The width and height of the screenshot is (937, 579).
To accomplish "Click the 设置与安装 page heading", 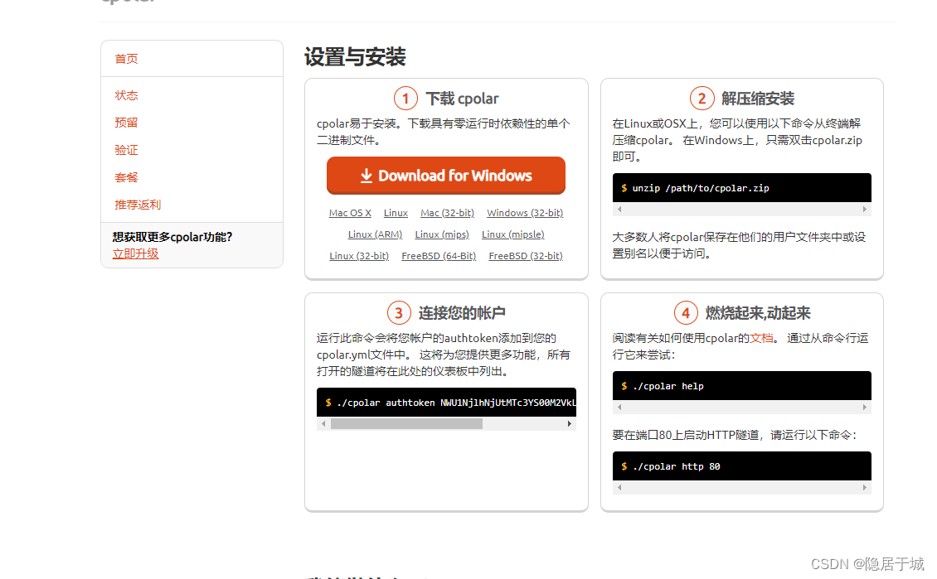I will (355, 57).
